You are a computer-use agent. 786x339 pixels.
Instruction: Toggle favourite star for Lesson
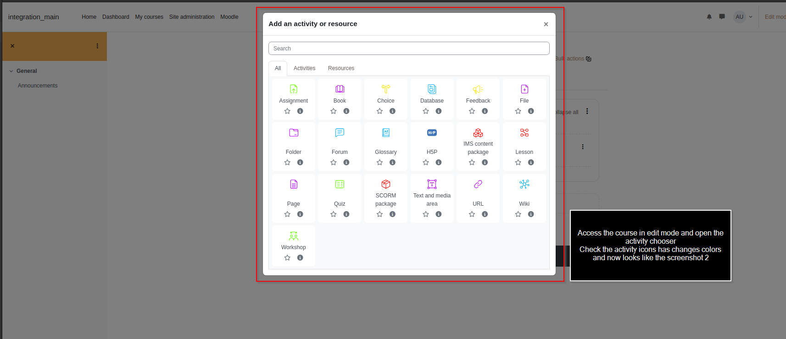click(518, 163)
